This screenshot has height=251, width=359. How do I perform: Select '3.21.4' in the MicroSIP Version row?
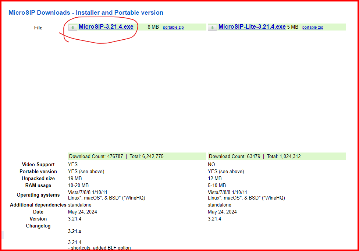[75, 219]
